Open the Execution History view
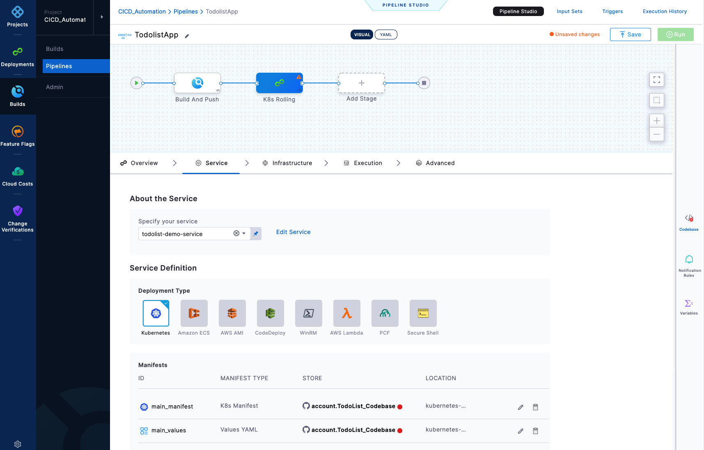The height and width of the screenshot is (450, 704). 665,11
